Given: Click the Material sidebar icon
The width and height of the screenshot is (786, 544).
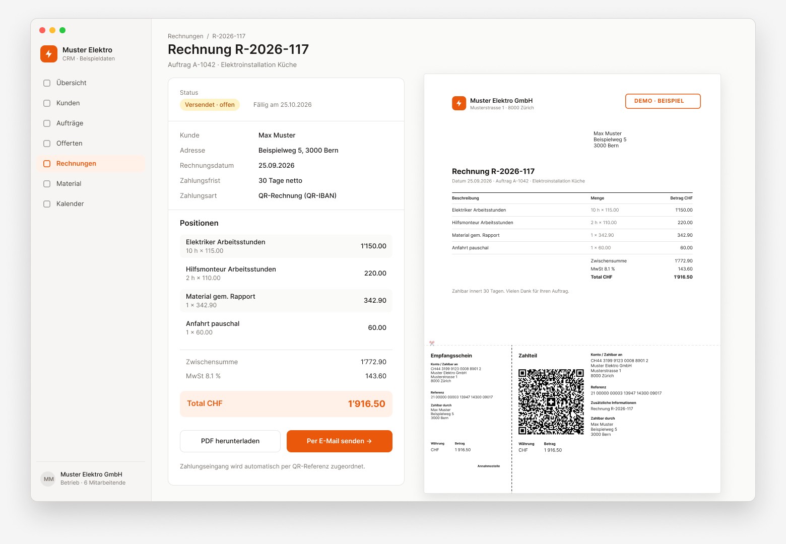Looking at the screenshot, I should 47,184.
